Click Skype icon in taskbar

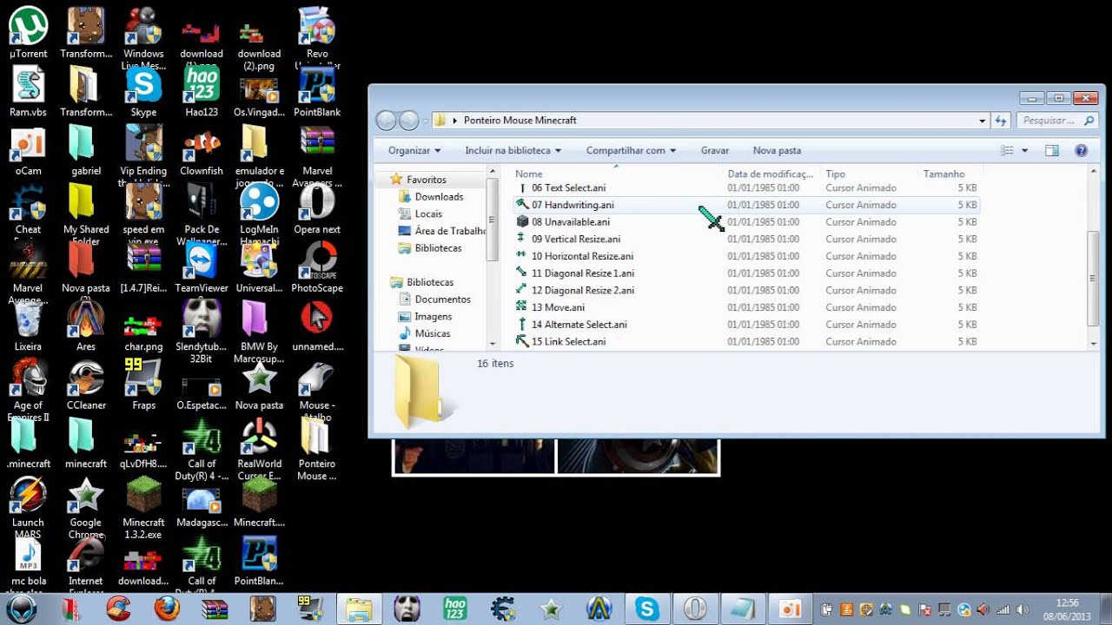(x=647, y=609)
